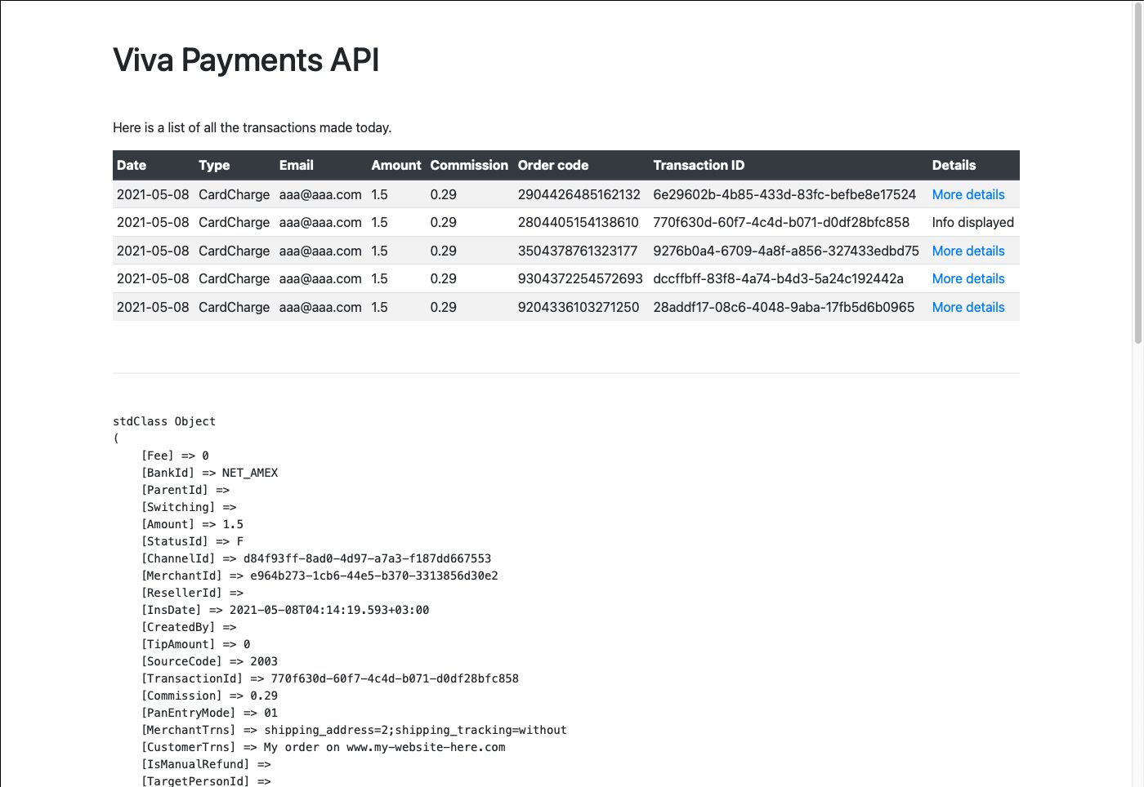Click the vertical page scrollbar thumb
This screenshot has height=787, width=1144.
[1137, 173]
